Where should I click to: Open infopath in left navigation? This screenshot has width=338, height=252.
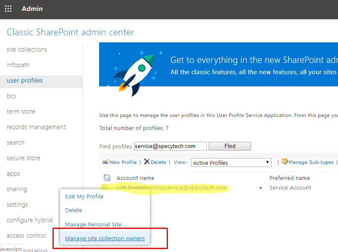(18, 65)
